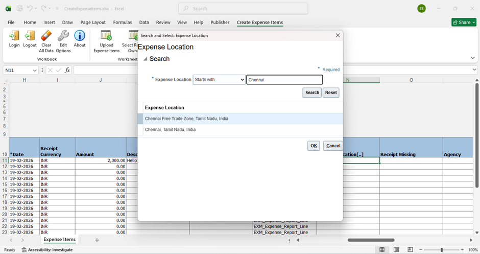Click the Login ribbon icon
480x254 pixels.
[x=14, y=36]
